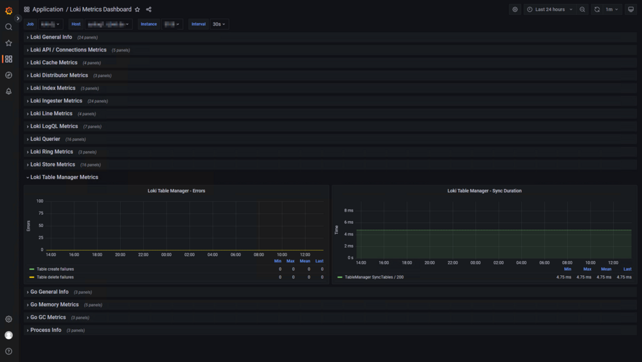Click green swatch of TableManager SyncTables

(x=340, y=277)
